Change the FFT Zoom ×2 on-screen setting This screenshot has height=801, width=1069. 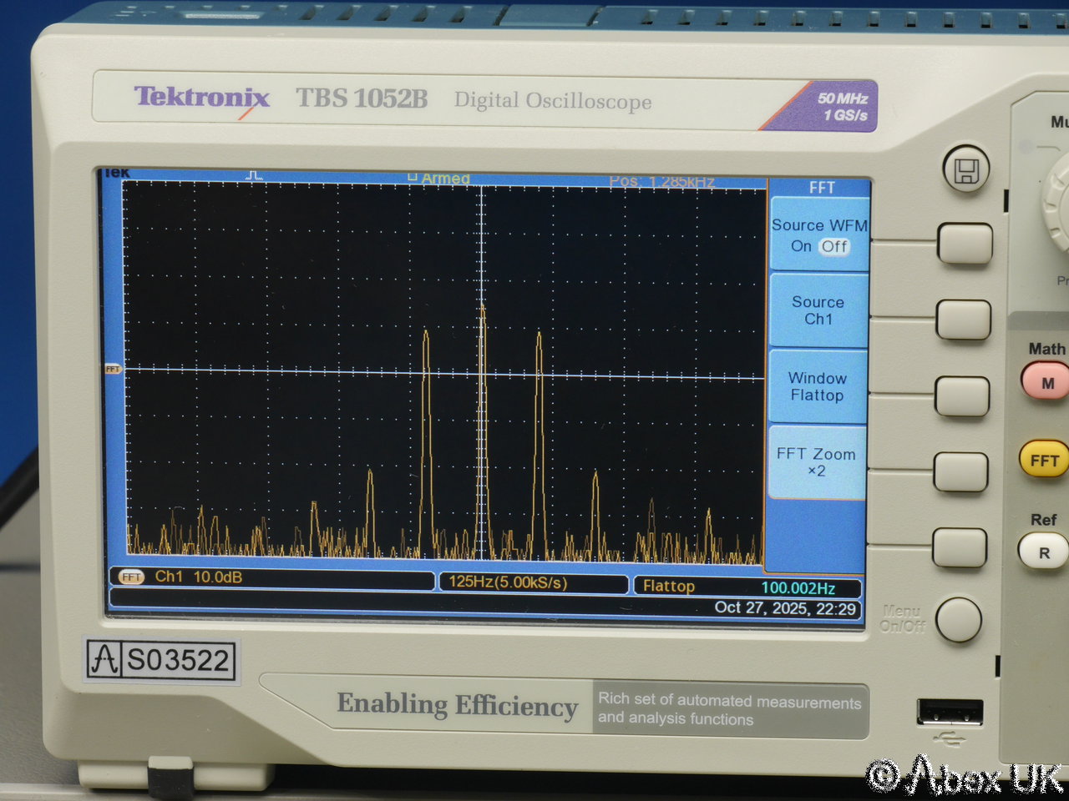(816, 462)
